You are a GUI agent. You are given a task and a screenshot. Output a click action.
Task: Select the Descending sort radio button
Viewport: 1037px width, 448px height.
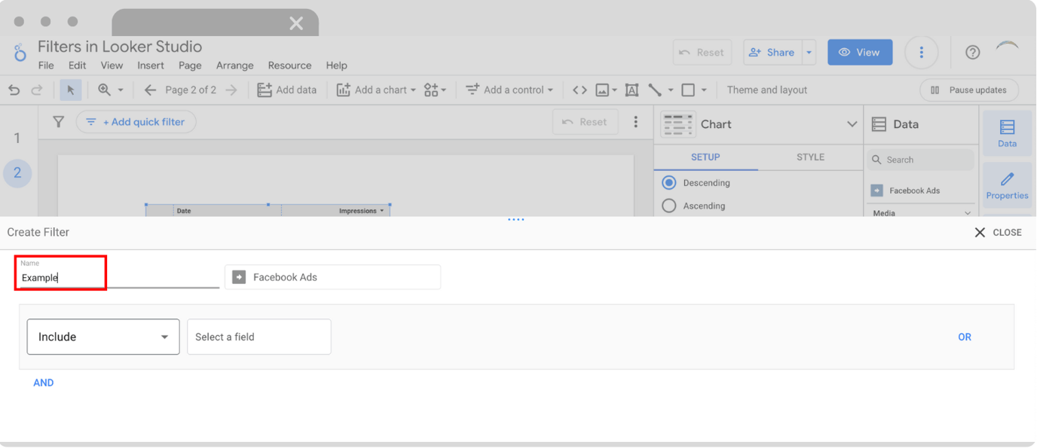(x=669, y=182)
